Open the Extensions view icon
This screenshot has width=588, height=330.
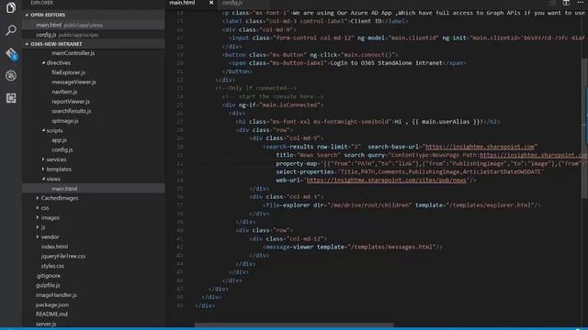tap(11, 98)
